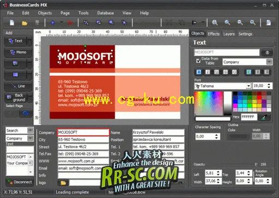This screenshot has width=279, height=198.
Task: Click the fourth object arrange icon
Action: tap(124, 22)
